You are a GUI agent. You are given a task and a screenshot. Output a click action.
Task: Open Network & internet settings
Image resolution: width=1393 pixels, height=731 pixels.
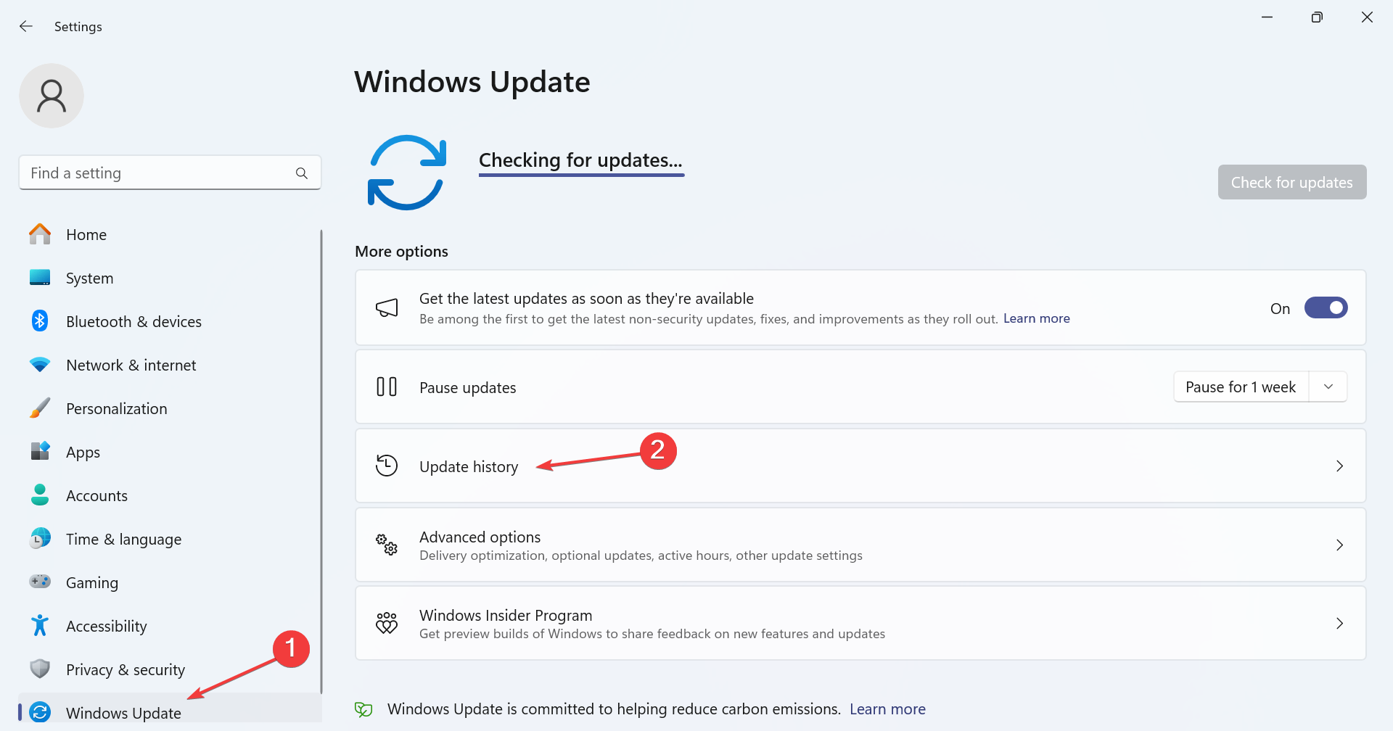(x=169, y=365)
